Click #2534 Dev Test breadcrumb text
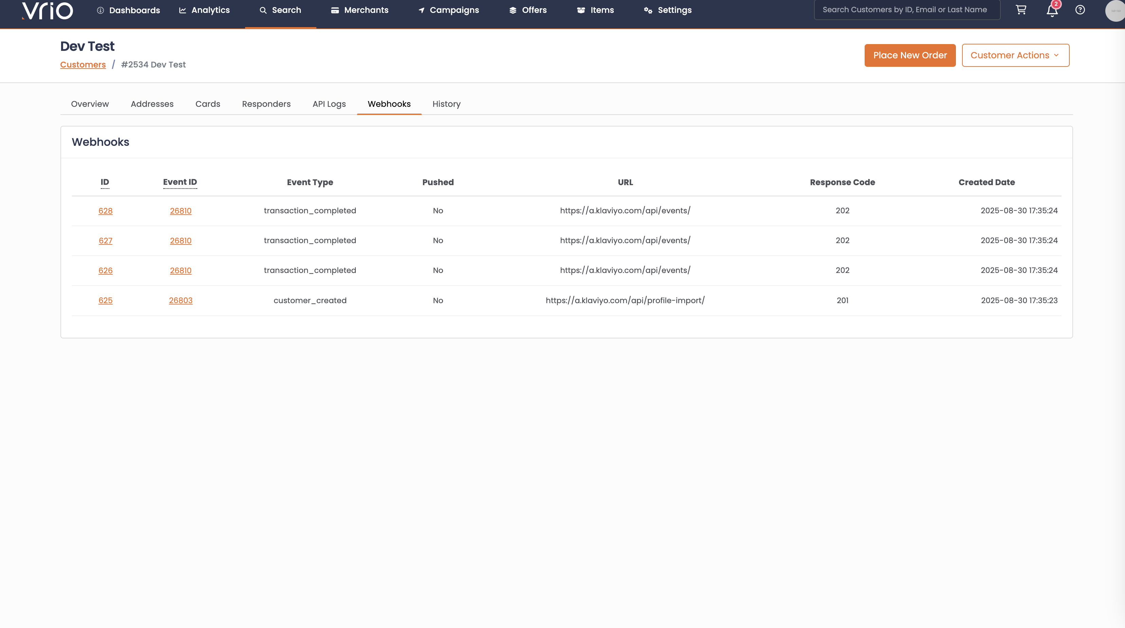1125x628 pixels. click(x=153, y=64)
